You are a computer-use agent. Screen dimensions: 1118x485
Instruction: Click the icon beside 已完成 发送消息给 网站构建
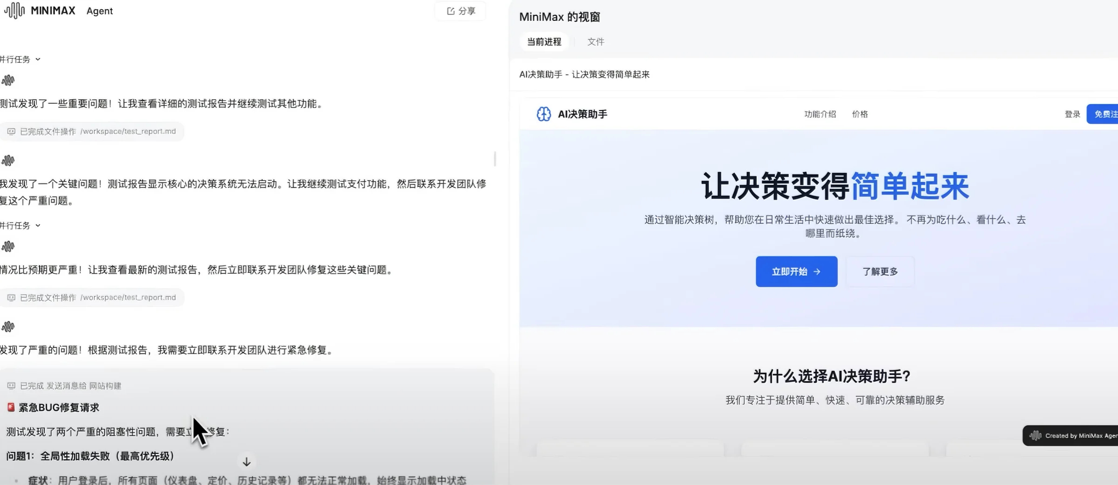click(11, 386)
